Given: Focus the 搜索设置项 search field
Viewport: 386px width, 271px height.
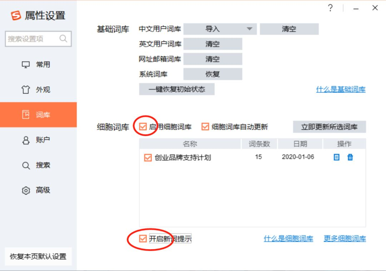Looking at the screenshot, I should click(x=38, y=39).
